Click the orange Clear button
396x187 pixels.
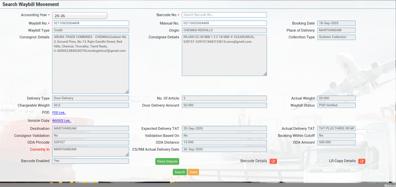[193, 172]
